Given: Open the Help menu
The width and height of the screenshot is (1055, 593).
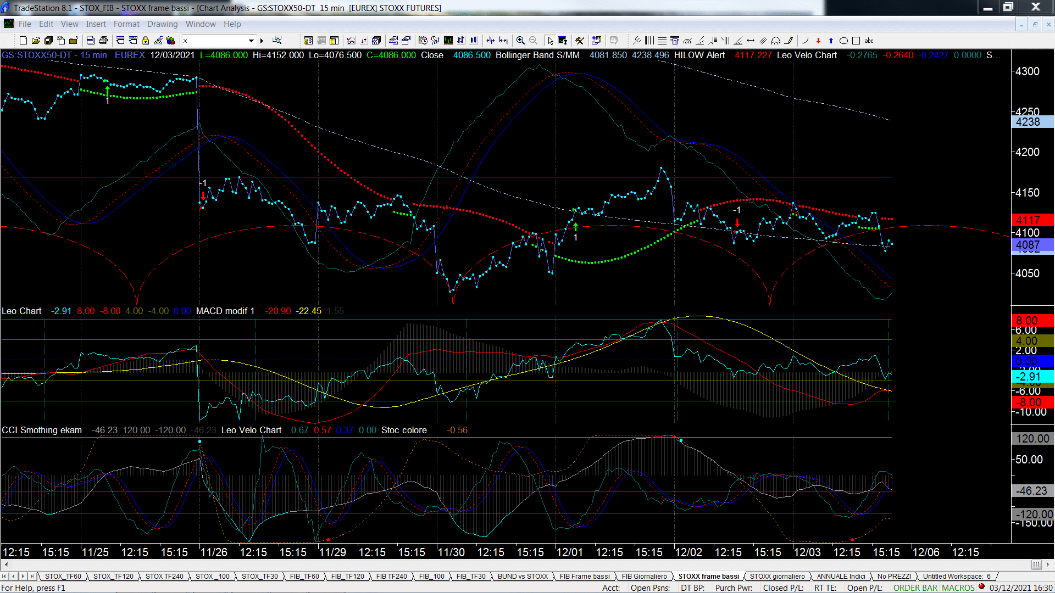Looking at the screenshot, I should tap(232, 24).
